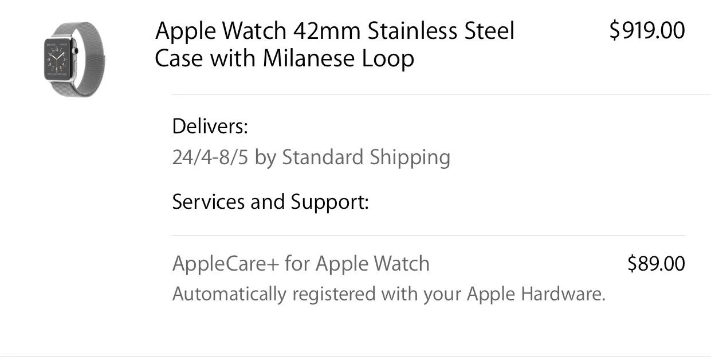Click the 'Delivers:' label
The height and width of the screenshot is (357, 711).
(x=210, y=126)
